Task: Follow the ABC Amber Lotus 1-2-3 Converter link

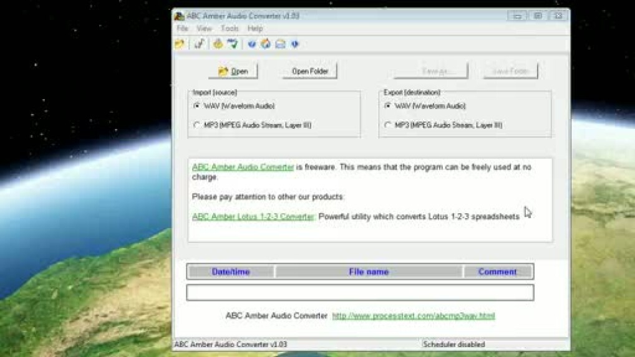Action: [253, 217]
